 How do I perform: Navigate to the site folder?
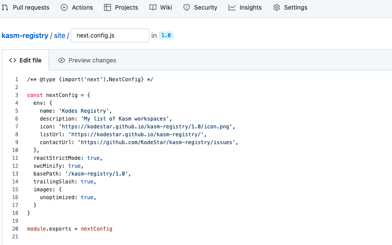pos(59,35)
